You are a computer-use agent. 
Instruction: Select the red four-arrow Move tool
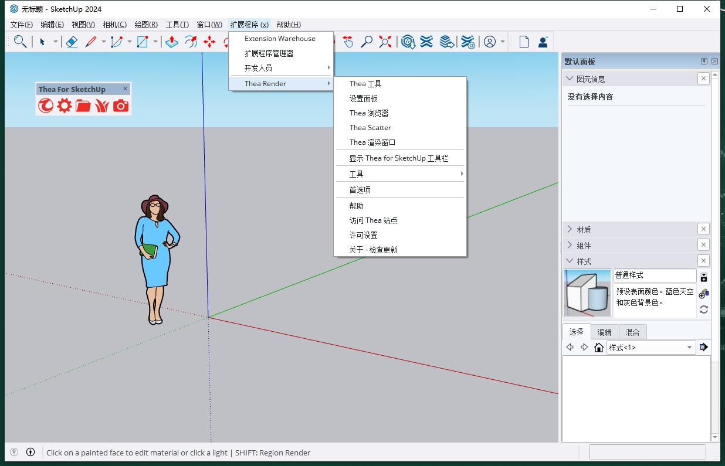(x=209, y=42)
